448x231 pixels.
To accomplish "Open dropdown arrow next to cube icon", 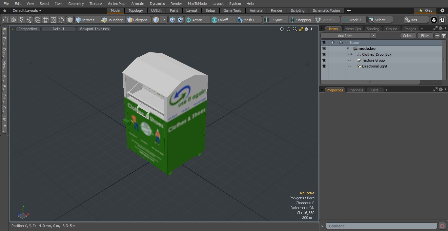I will click(x=164, y=20).
